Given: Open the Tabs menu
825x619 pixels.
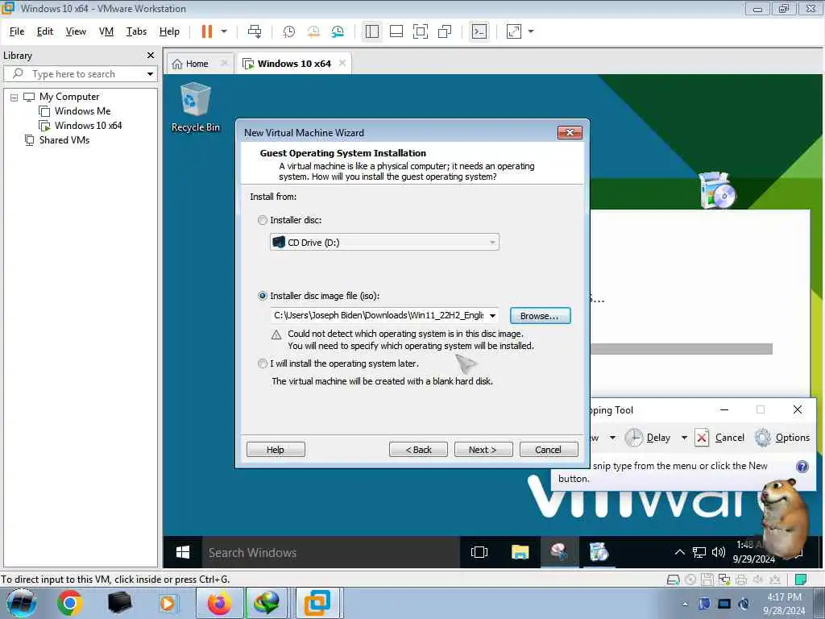Looking at the screenshot, I should (136, 31).
